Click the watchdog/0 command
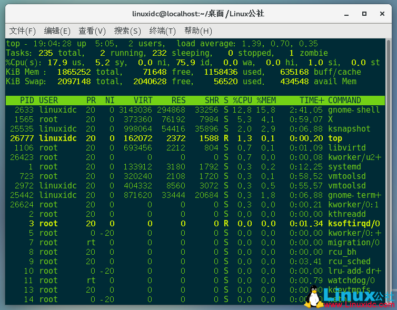The width and height of the screenshot is (397, 310). tap(351, 281)
